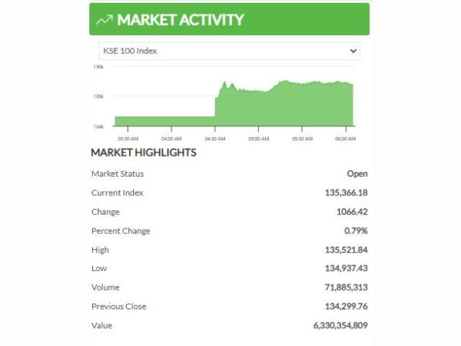
Task: Click the green area chart
Action: [x=288, y=105]
